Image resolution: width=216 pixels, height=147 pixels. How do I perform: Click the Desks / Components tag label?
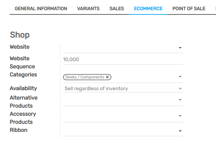pos(85,77)
